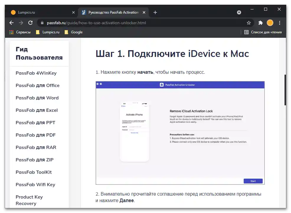The image size is (291, 213).
Task: Open the Сервисы apps bookmark
Action: (20, 32)
